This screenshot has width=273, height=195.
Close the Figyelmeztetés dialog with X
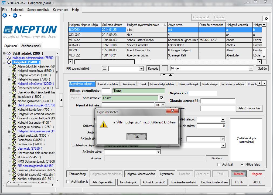[172, 111]
